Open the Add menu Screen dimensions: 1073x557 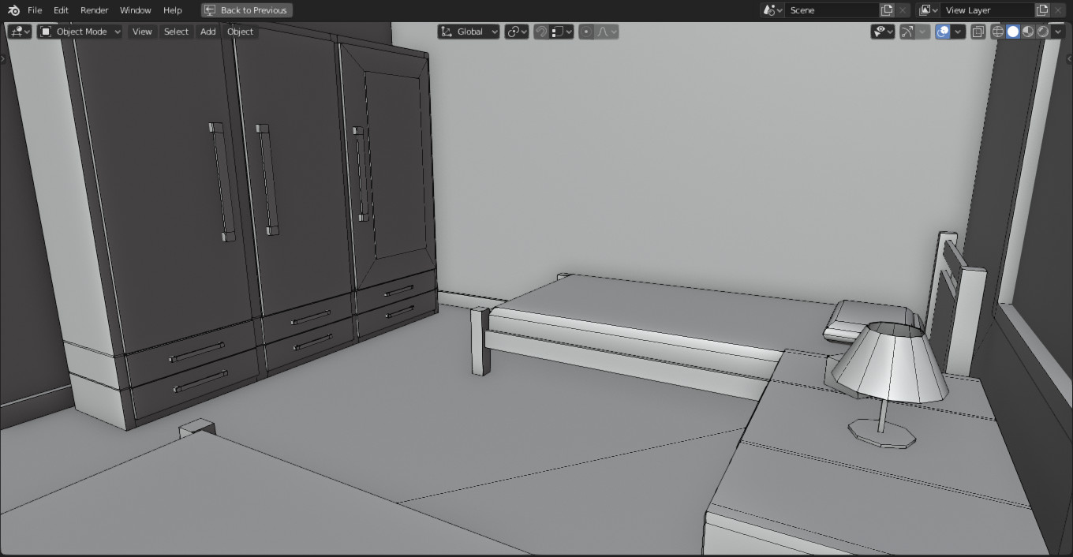coord(207,32)
